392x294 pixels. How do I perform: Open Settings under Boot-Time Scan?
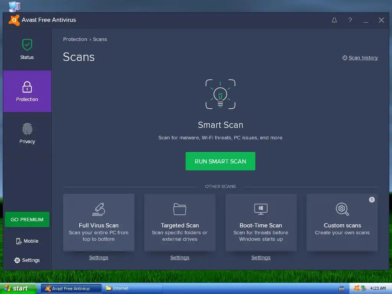(x=261, y=258)
